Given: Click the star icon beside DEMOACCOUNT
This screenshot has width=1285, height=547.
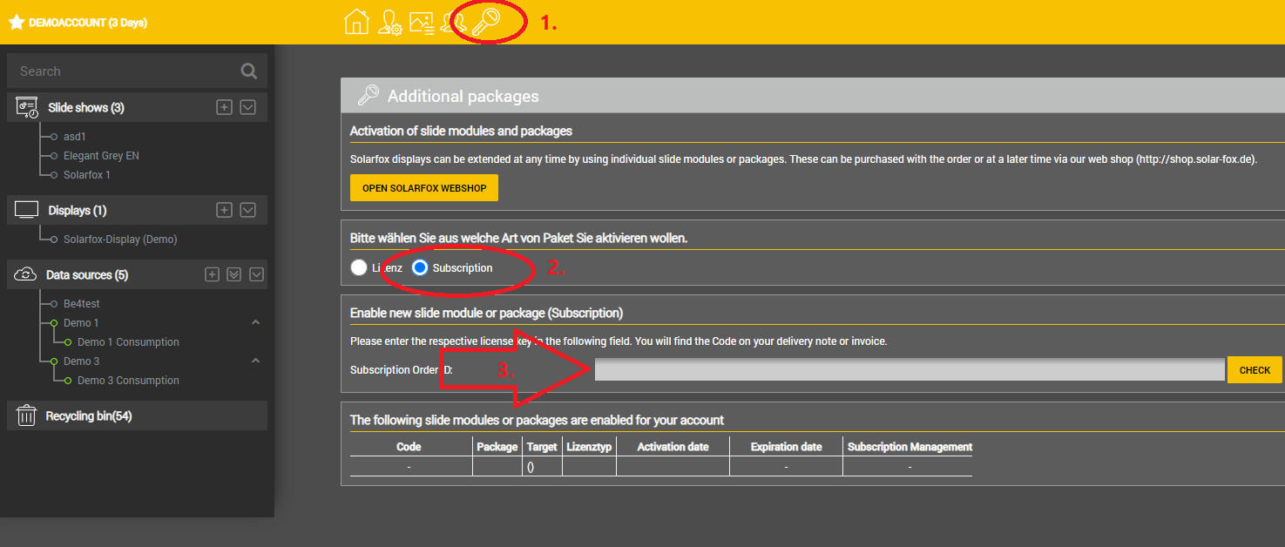Looking at the screenshot, I should click(x=16, y=23).
